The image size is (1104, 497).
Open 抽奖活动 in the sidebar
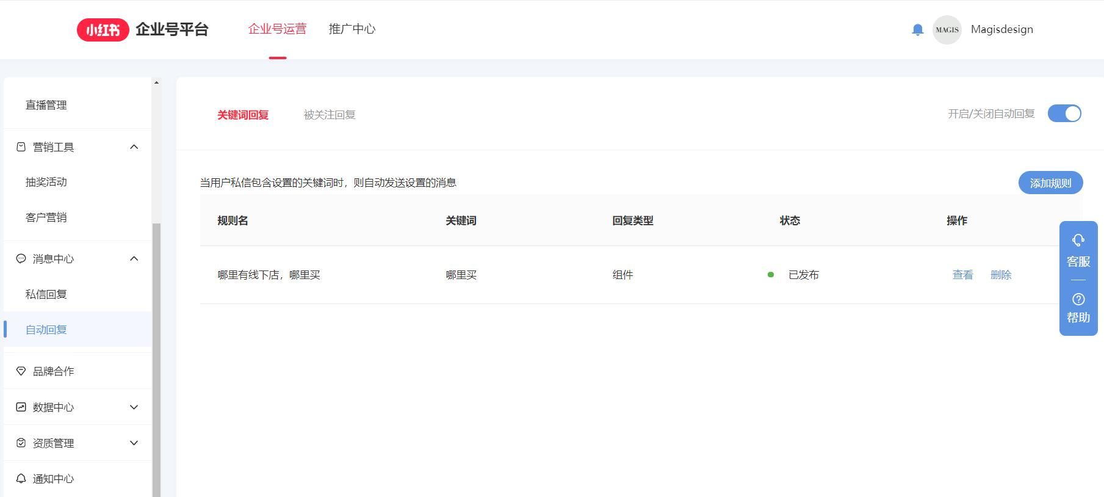46,182
